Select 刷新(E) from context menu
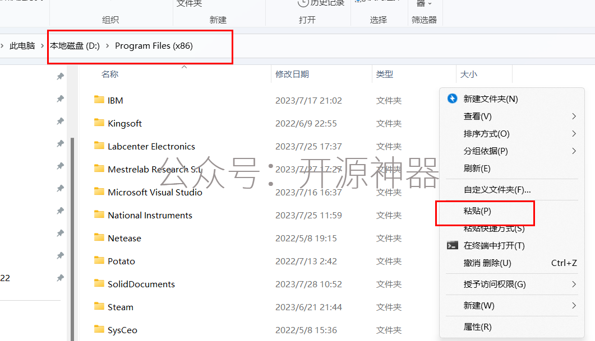Image resolution: width=595 pixels, height=341 pixels. click(511, 169)
